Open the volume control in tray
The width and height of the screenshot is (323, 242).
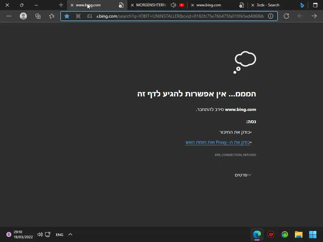[40, 234]
